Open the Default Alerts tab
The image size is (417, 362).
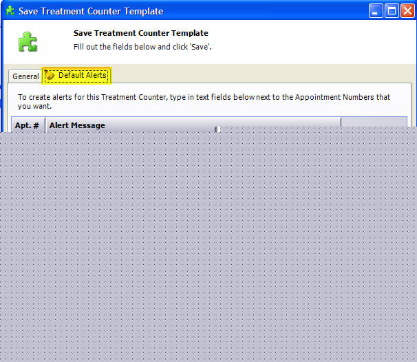click(76, 76)
